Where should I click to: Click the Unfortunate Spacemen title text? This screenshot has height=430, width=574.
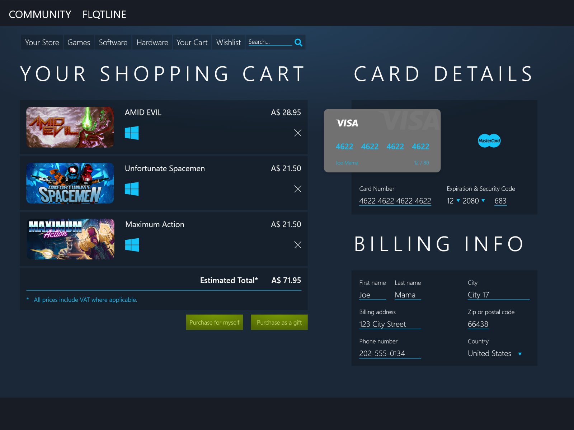[165, 168]
